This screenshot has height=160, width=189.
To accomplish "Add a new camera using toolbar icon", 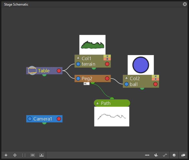I will pyautogui.click(x=156, y=155).
